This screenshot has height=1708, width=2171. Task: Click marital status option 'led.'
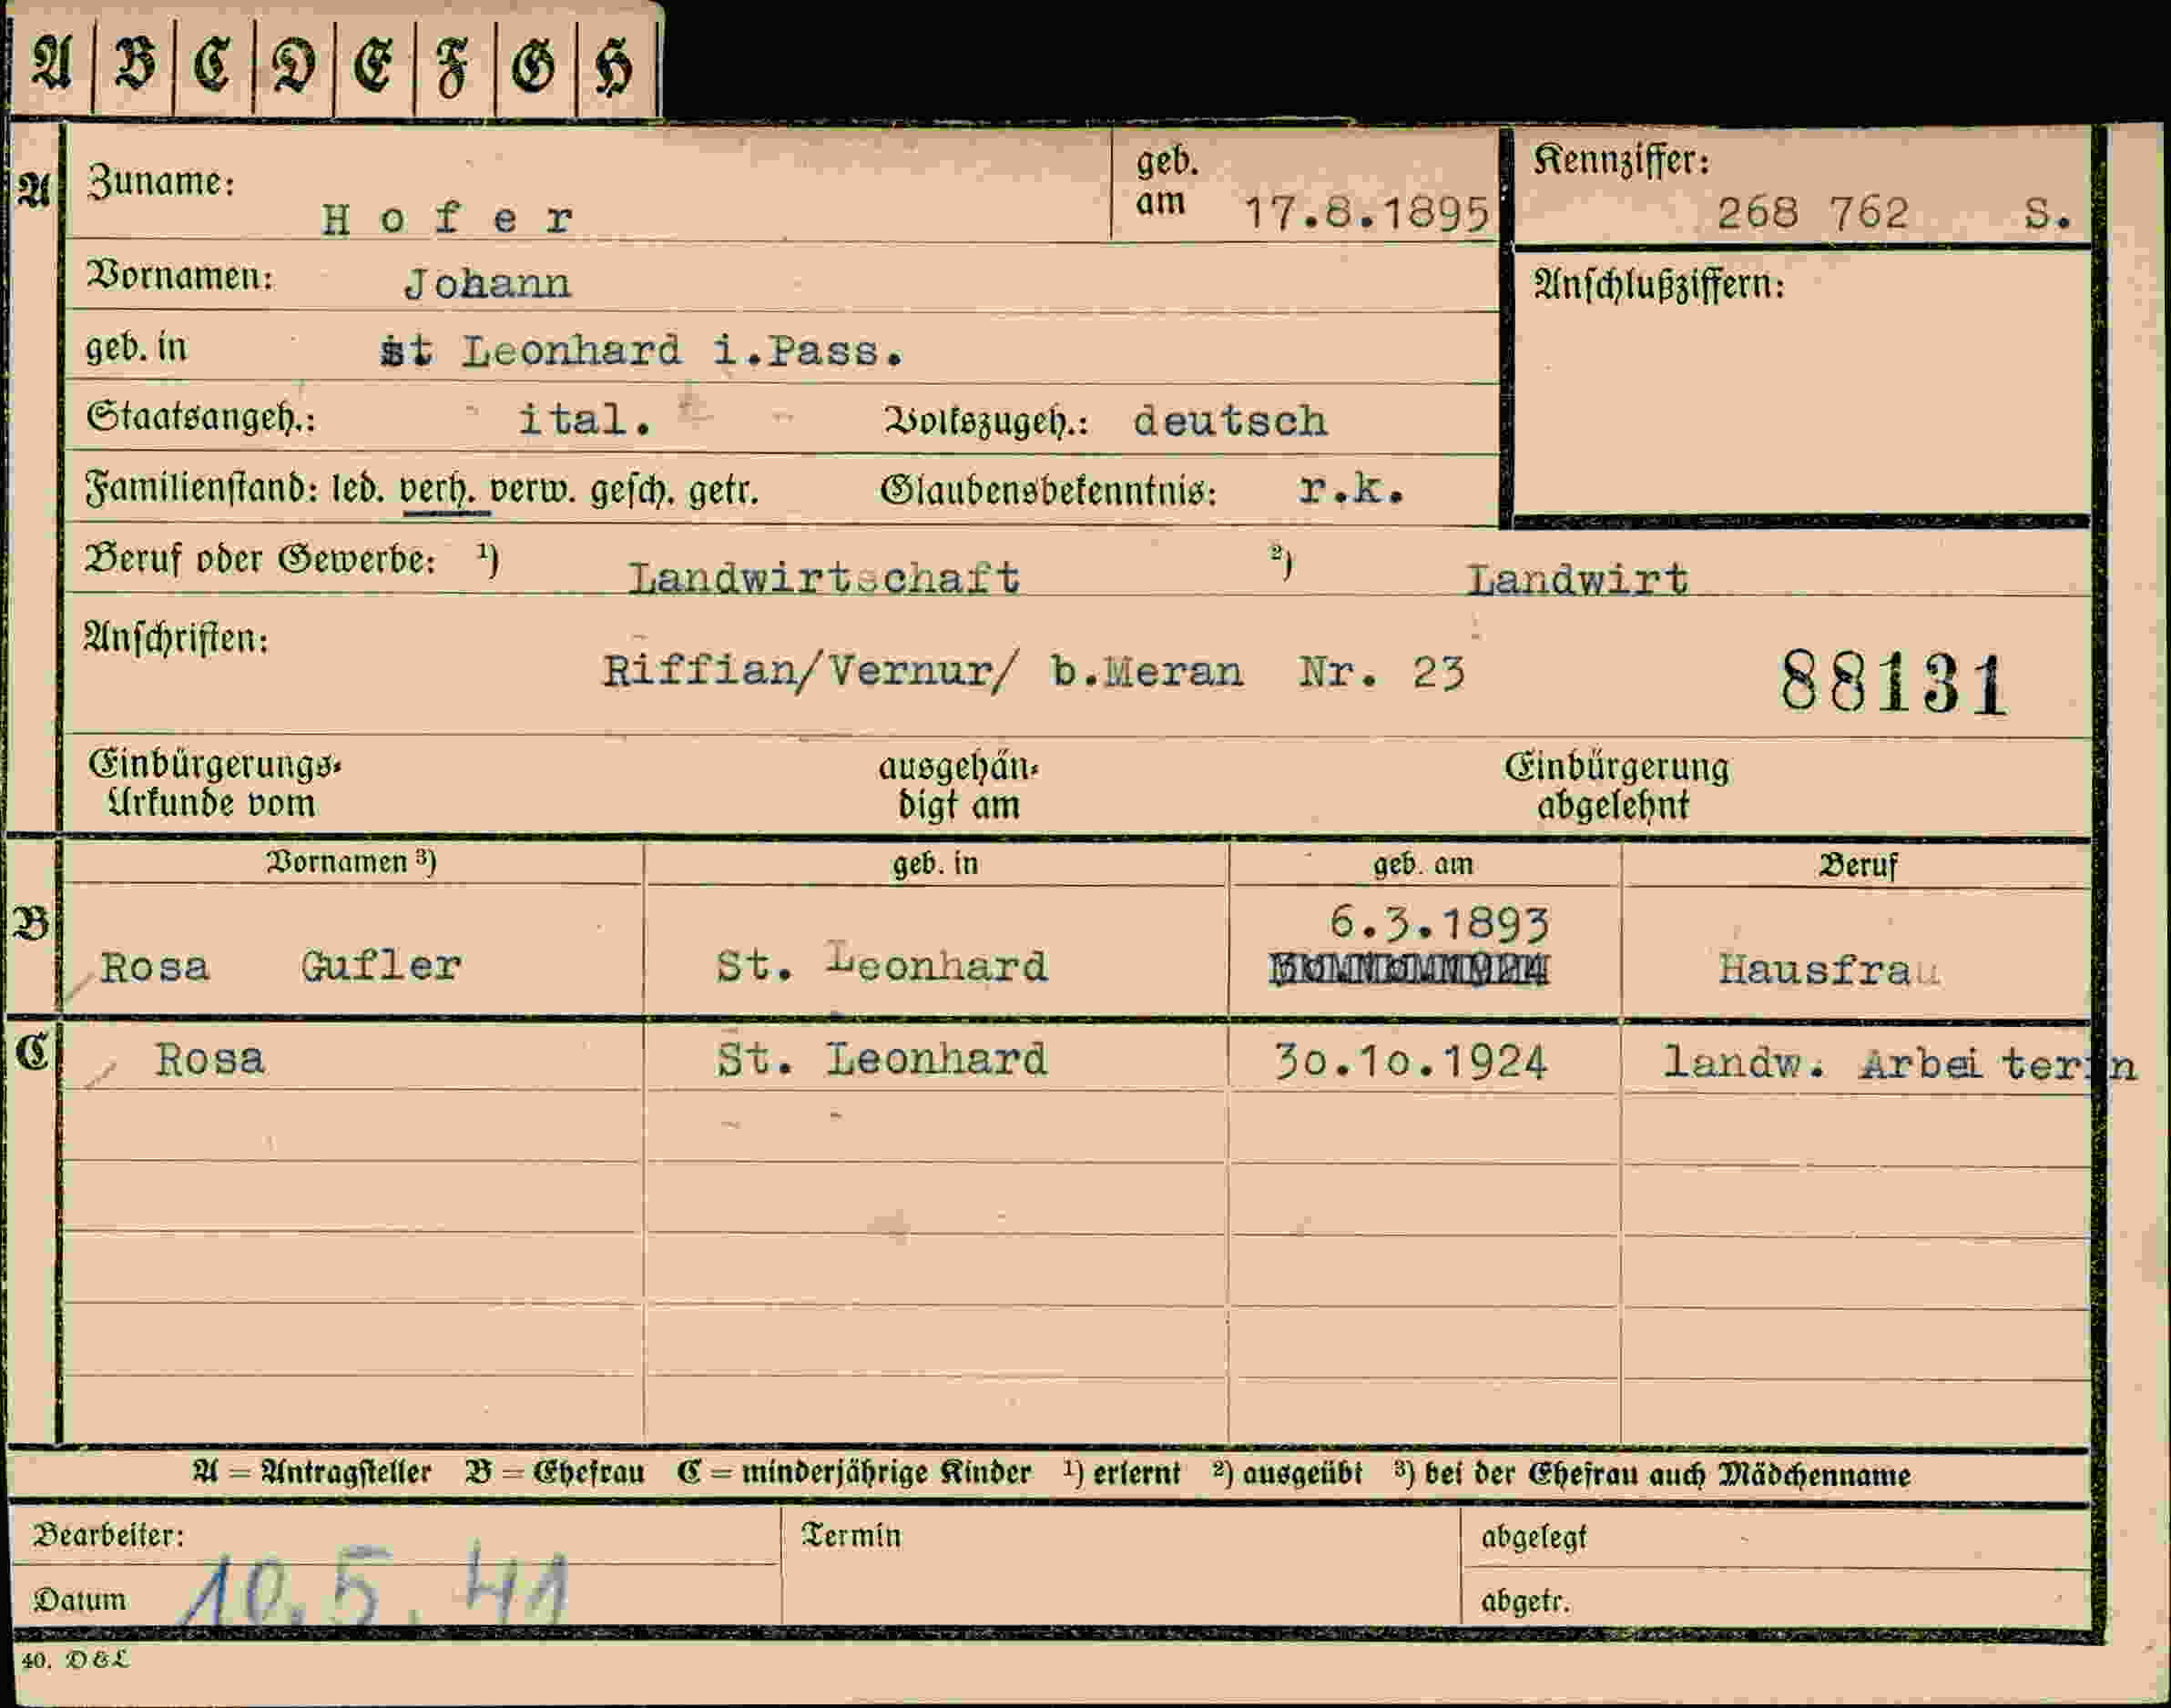358,491
